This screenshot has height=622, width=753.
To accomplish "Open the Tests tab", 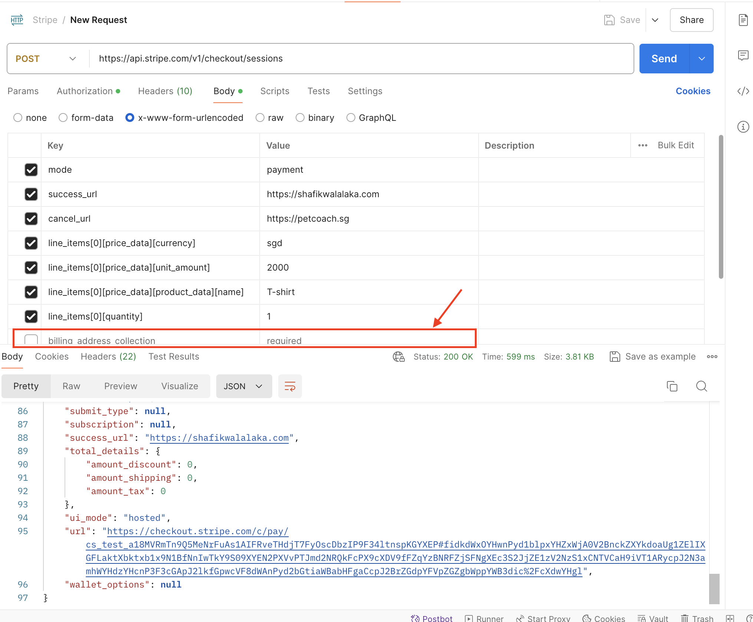I will (319, 91).
